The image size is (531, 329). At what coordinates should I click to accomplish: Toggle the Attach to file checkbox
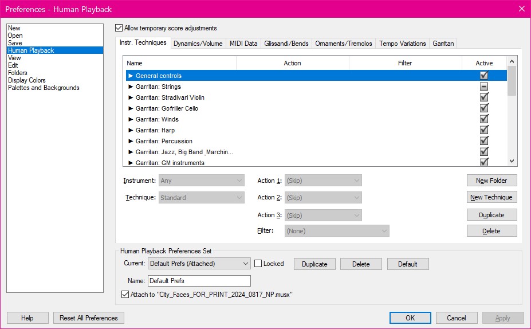[x=126, y=295]
